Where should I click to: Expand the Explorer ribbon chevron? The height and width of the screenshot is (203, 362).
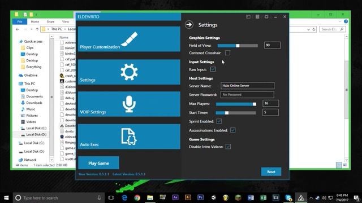coord(340,21)
